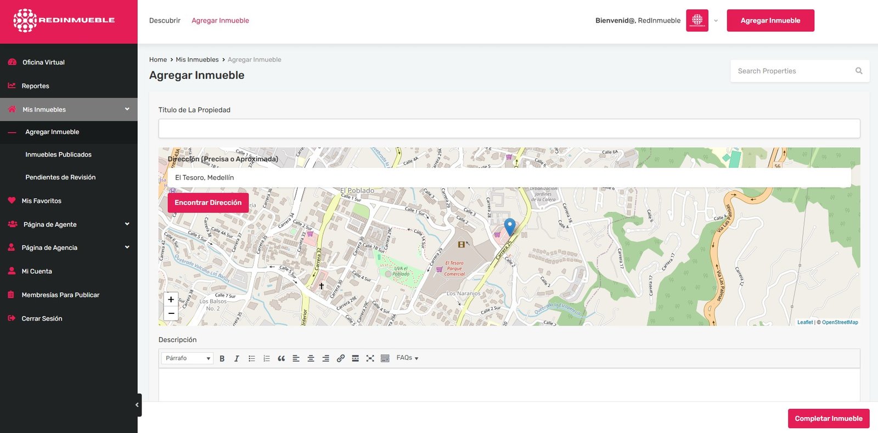
Task: Enable fullscreen editor mode
Action: [x=370, y=358]
